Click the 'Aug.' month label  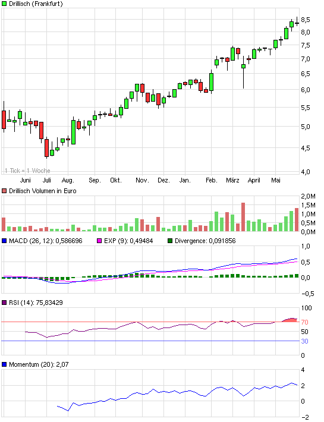coord(68,180)
